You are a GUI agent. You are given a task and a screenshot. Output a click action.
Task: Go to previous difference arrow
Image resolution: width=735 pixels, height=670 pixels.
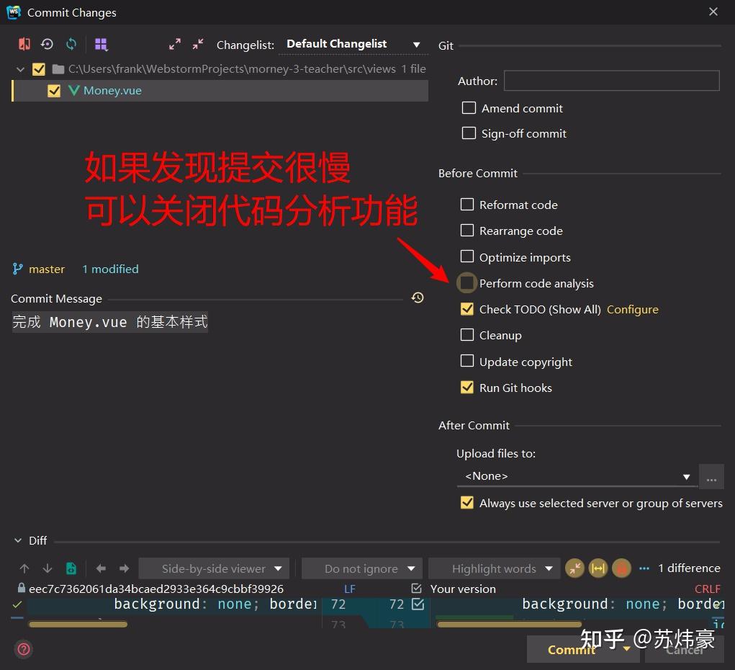point(24,568)
